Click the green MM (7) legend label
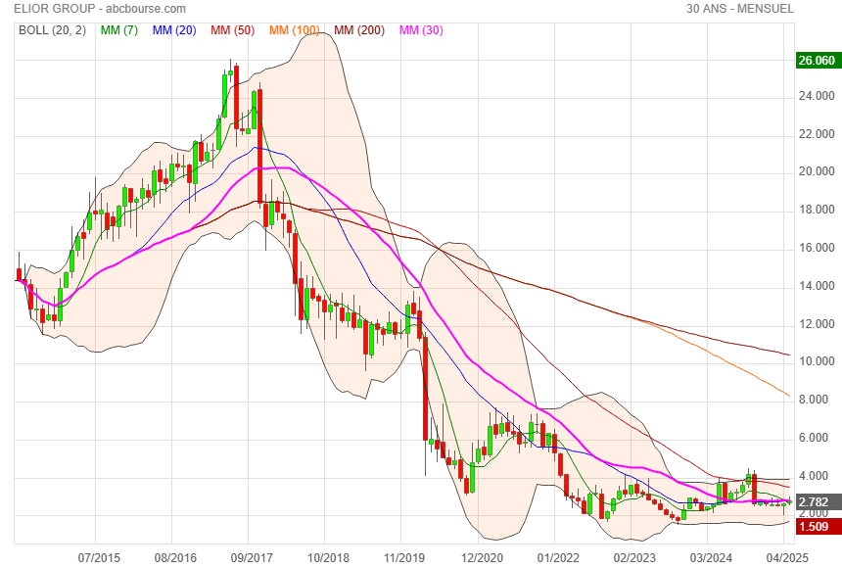This screenshot has height=568, width=842. click(x=119, y=30)
